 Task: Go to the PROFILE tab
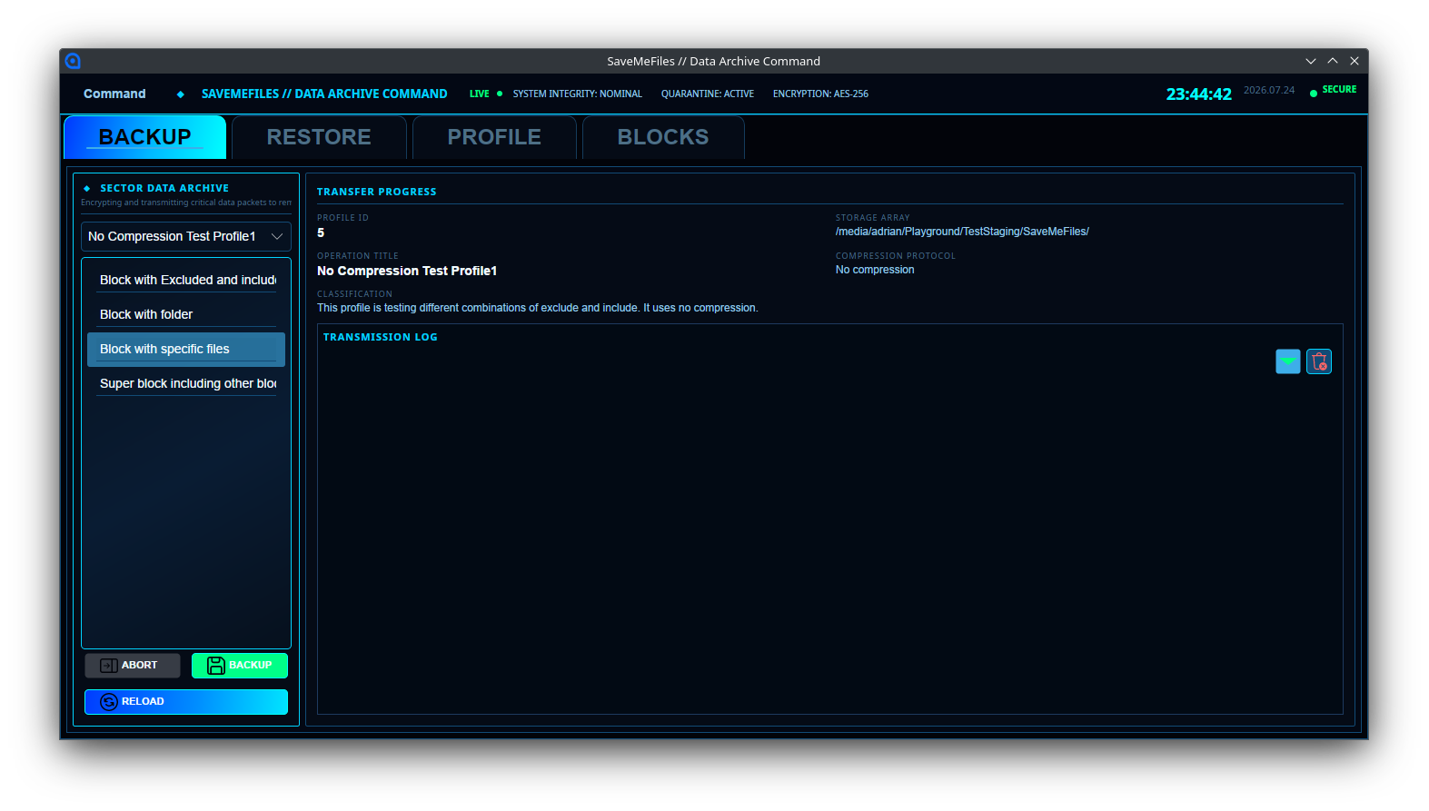494,137
